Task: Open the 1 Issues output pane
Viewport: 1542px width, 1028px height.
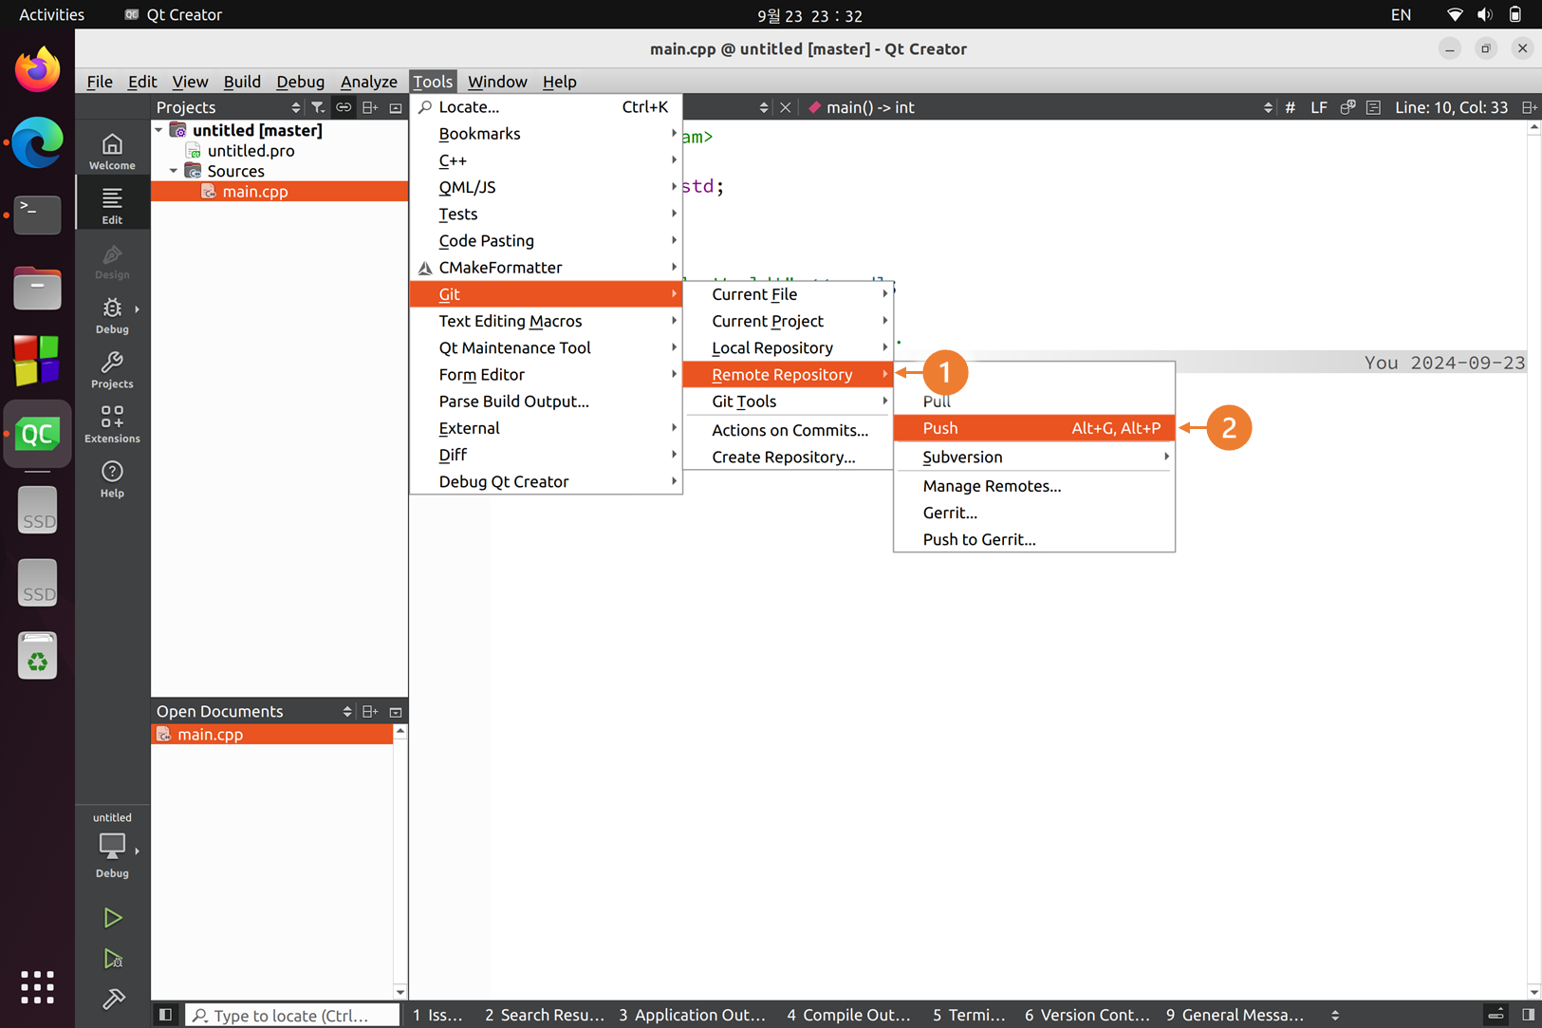Action: coord(438,1015)
